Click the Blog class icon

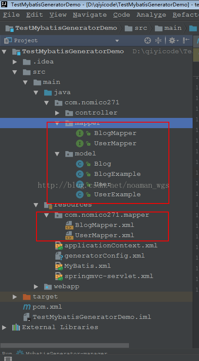(80, 164)
